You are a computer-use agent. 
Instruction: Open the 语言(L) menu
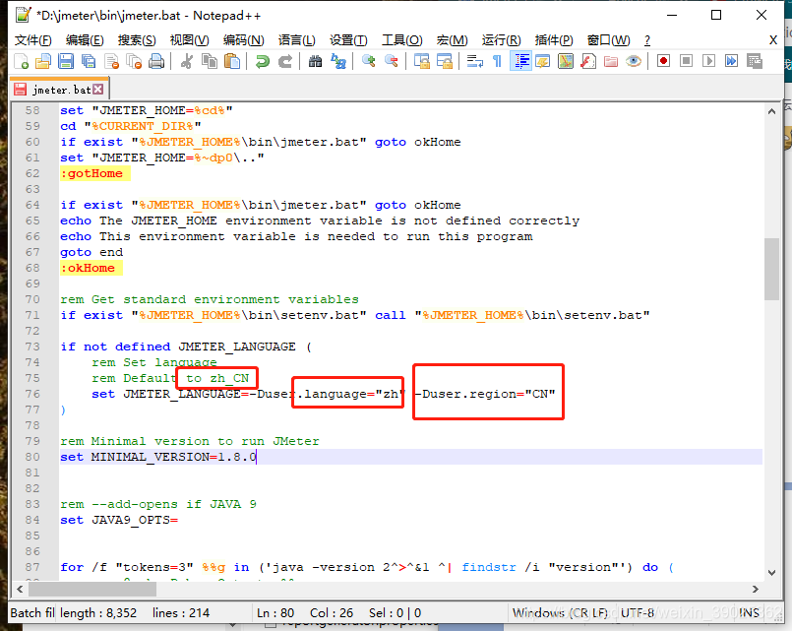[x=296, y=40]
